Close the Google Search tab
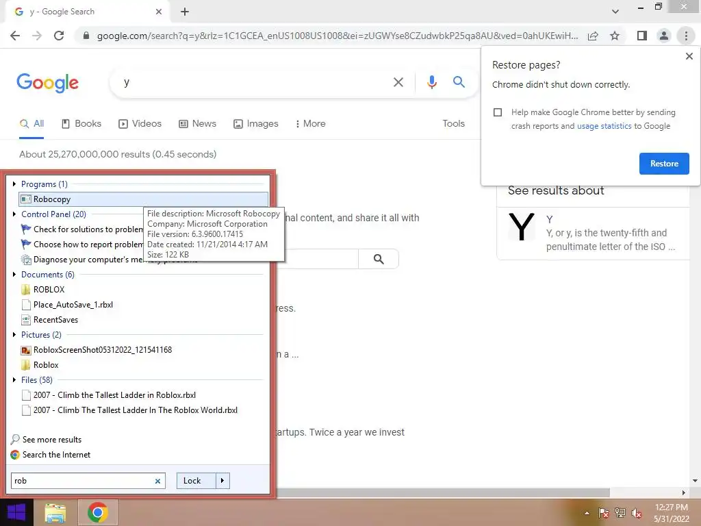701x526 pixels. [x=159, y=12]
